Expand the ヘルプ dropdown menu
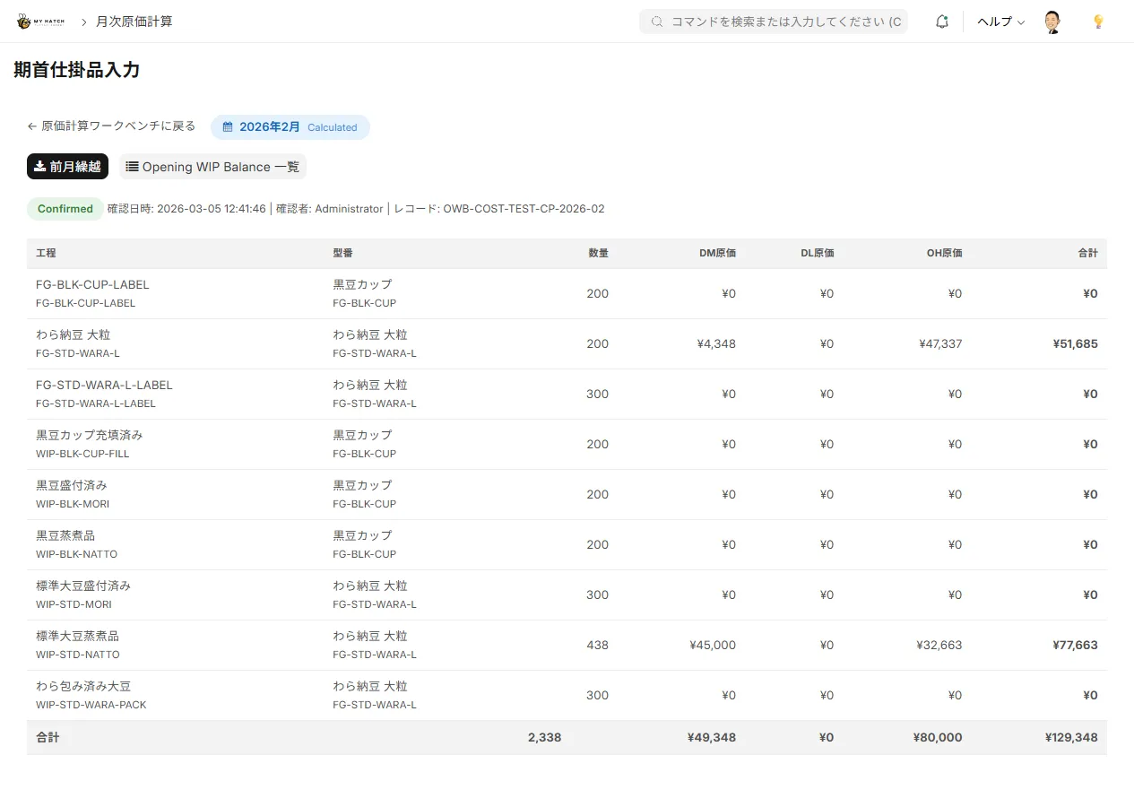 (1000, 22)
